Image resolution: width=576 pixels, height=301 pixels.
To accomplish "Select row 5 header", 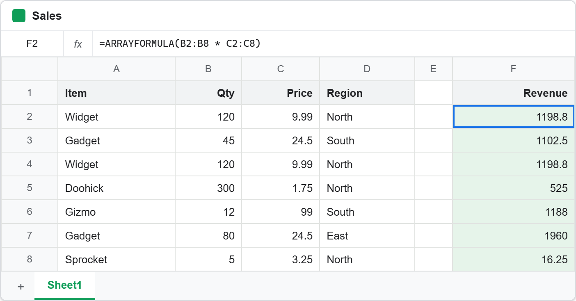I will (x=30, y=188).
